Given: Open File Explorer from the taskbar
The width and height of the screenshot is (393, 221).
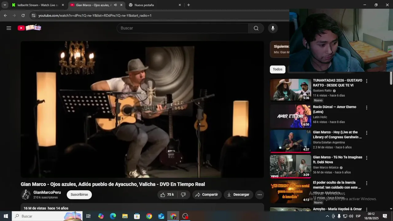Looking at the screenshot, I should 125,216.
